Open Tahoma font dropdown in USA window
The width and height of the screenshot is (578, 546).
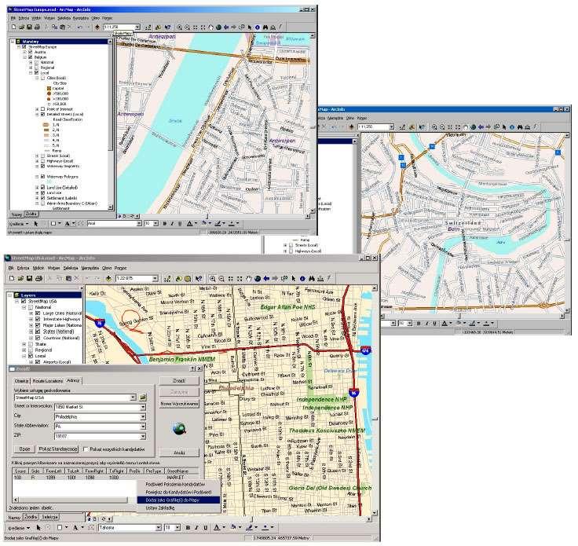(x=159, y=528)
